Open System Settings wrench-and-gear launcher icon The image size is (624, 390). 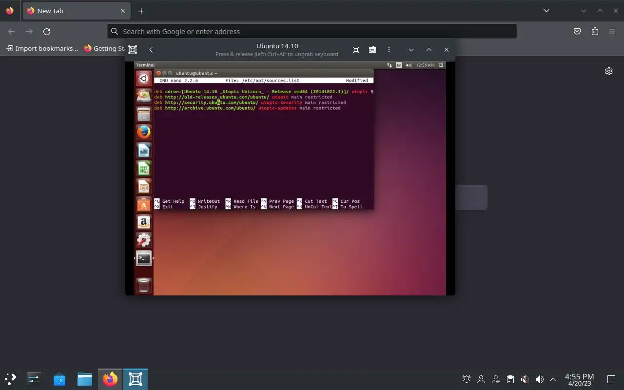(x=144, y=240)
